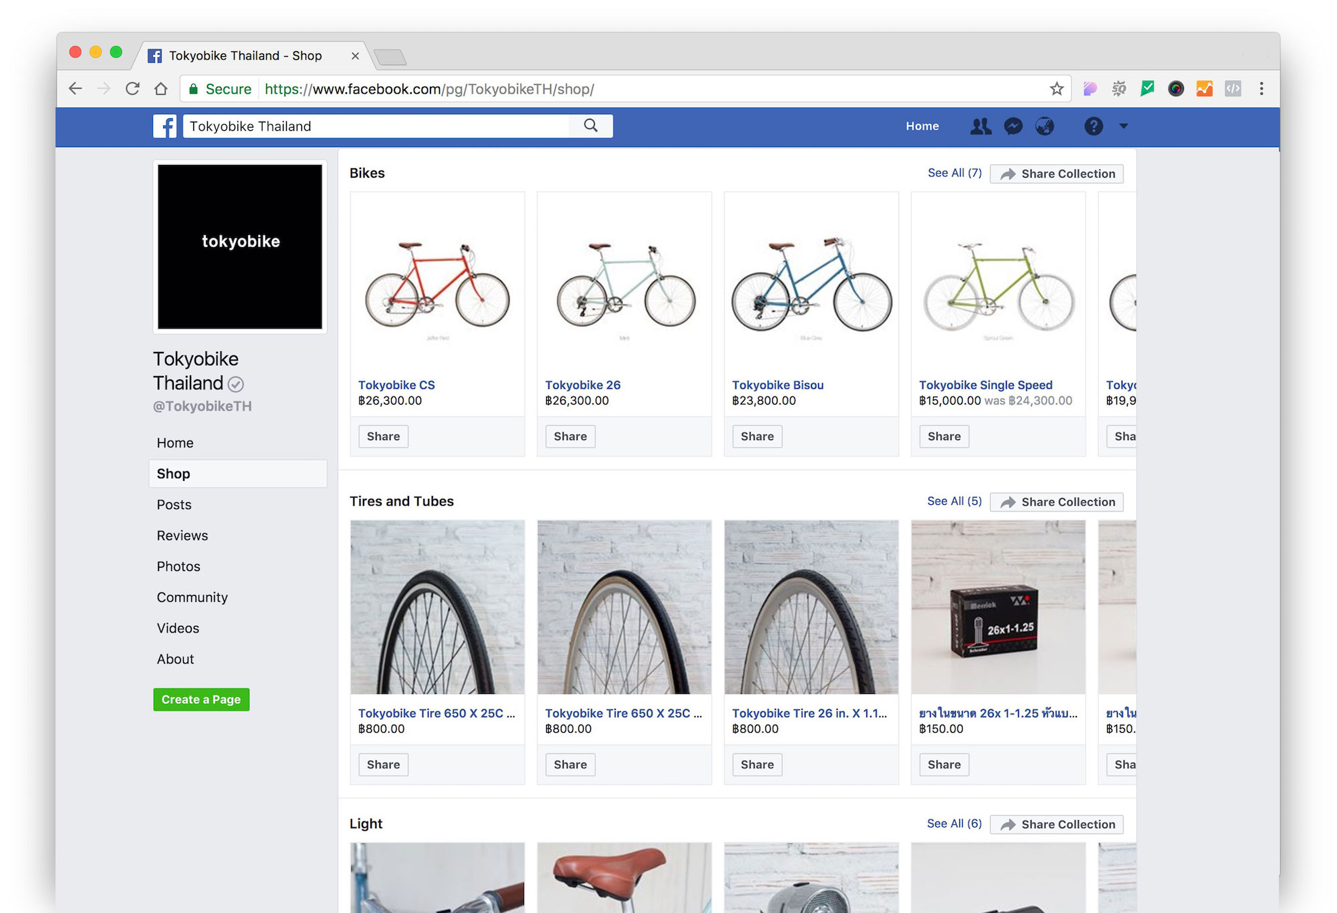The width and height of the screenshot is (1337, 913).
Task: Open the friend requests icon
Action: pyautogui.click(x=981, y=126)
